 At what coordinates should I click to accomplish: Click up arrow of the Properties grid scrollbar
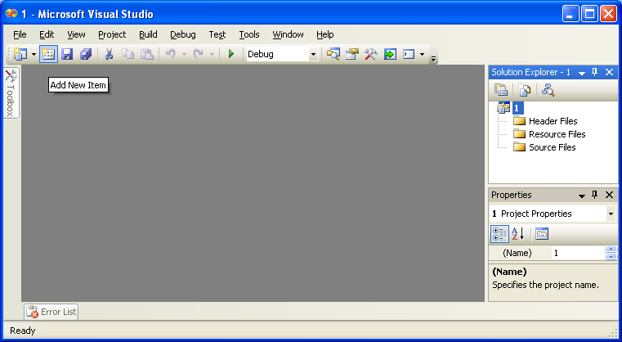(x=611, y=250)
